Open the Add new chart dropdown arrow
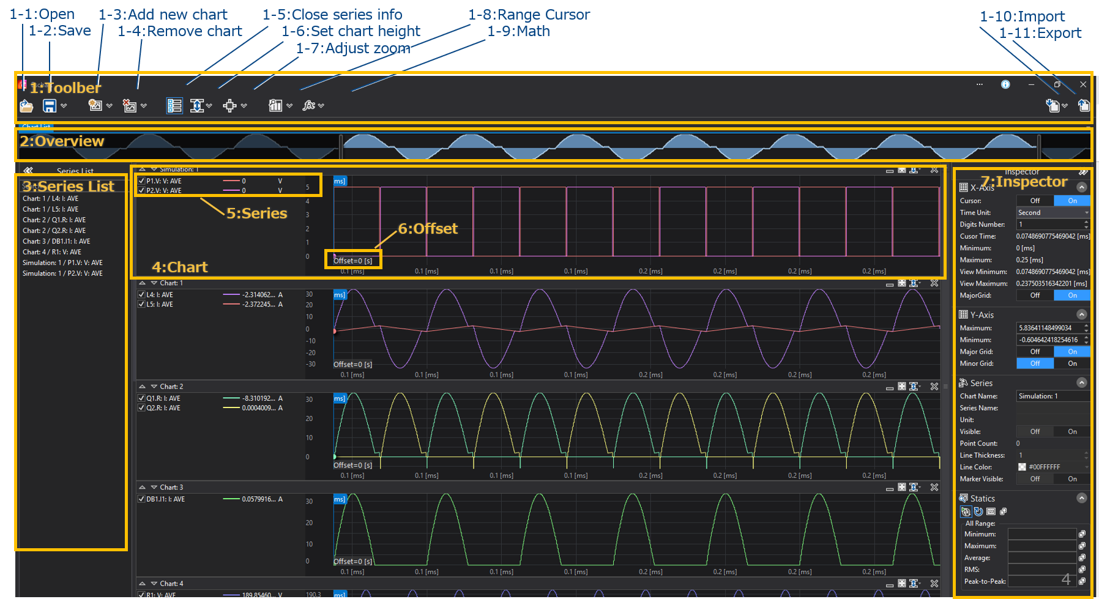 coord(109,106)
